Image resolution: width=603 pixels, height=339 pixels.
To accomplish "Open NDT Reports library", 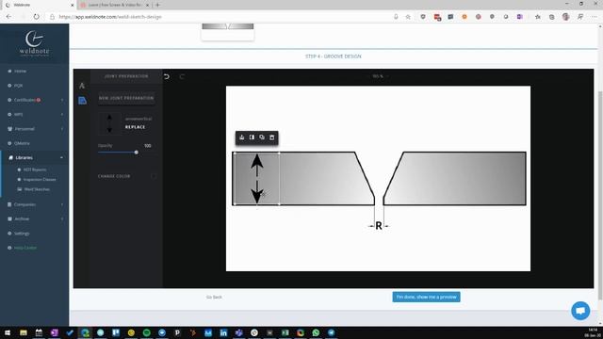I will pyautogui.click(x=35, y=169).
